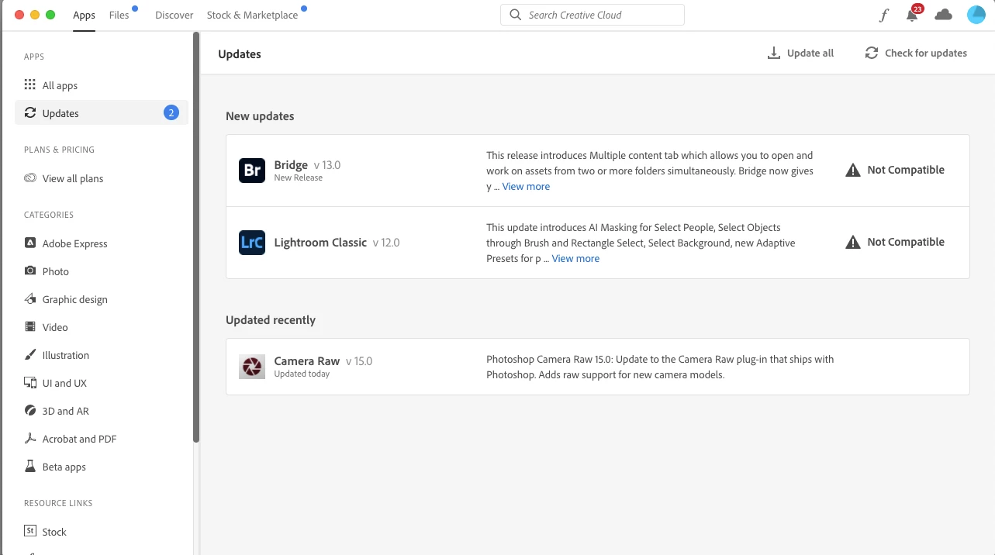Click the UI and UX icon
Screen dimensions: 995x555
(x=30, y=383)
